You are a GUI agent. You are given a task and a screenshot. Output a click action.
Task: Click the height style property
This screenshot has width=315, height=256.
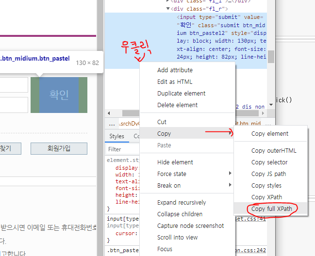pos(127,195)
